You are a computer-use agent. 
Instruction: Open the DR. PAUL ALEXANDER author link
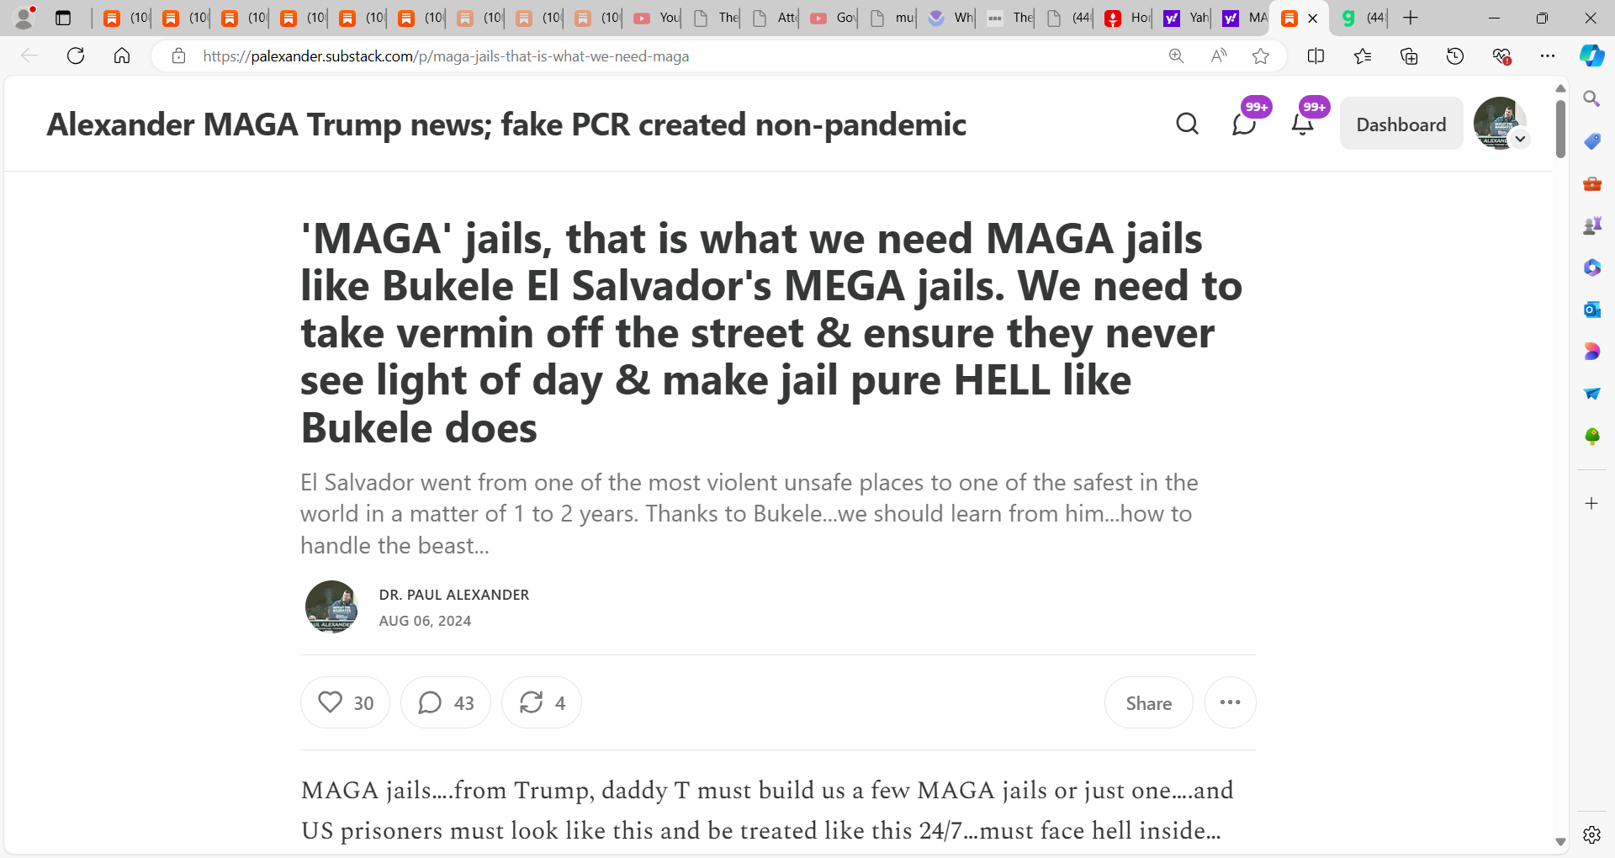[453, 595]
